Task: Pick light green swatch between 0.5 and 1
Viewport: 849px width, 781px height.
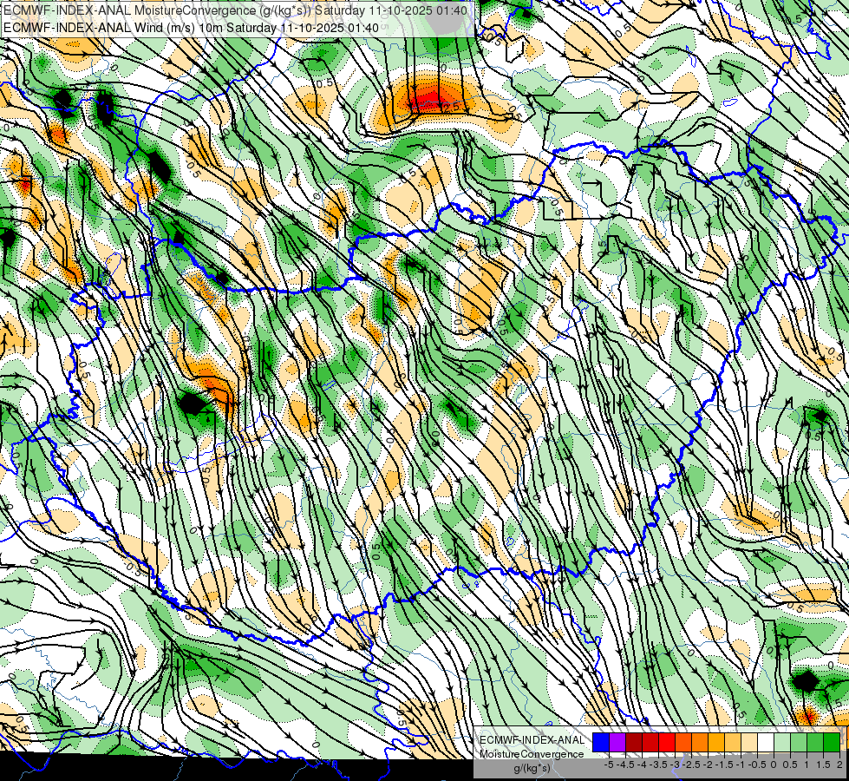Action: point(800,742)
